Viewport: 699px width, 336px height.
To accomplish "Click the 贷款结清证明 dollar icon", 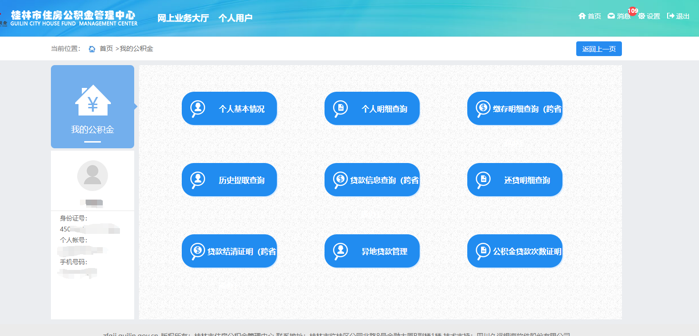I will [197, 251].
